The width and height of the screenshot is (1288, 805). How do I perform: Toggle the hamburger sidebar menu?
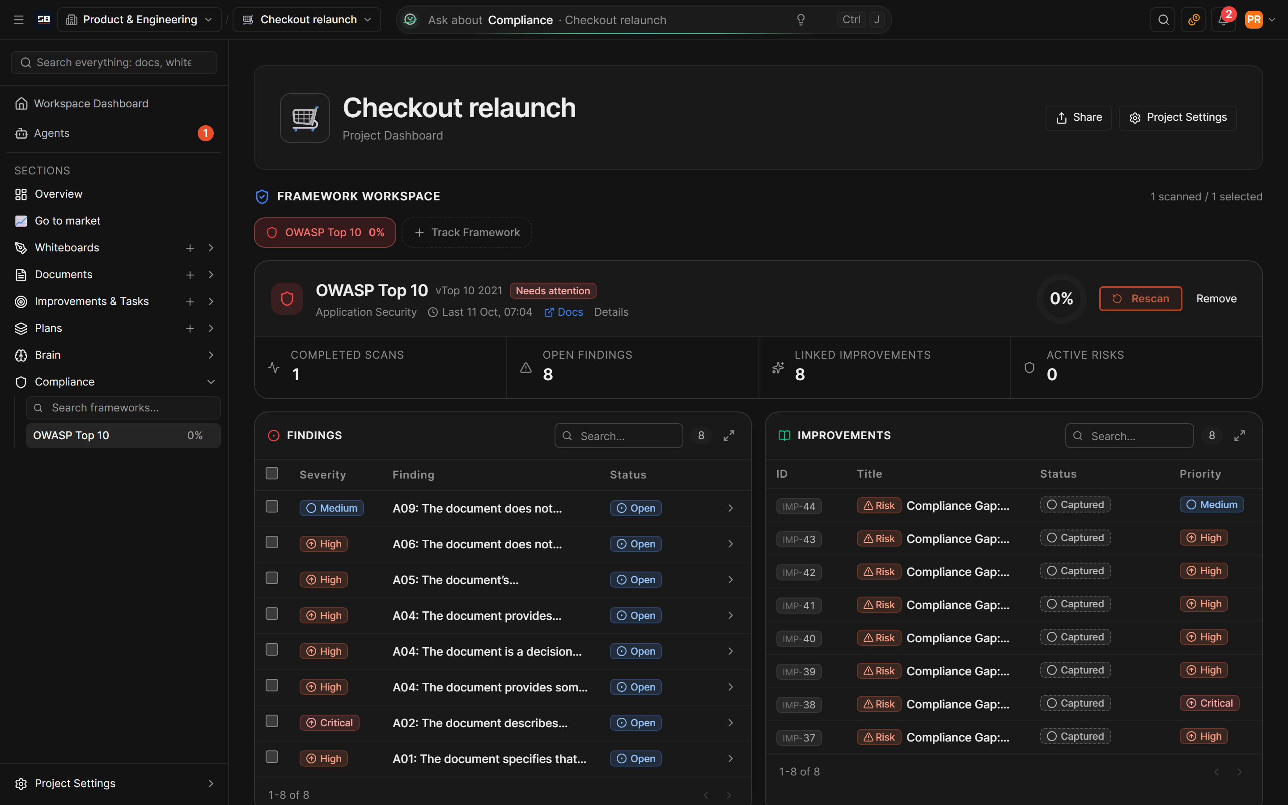tap(19, 20)
